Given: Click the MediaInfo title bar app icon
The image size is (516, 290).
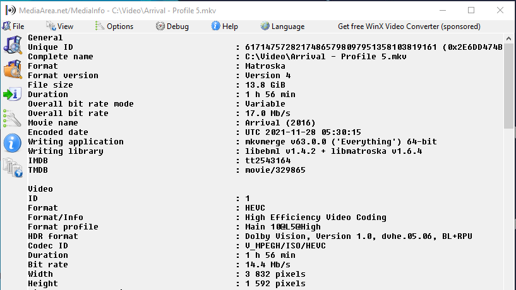Looking at the screenshot, I should click(x=10, y=11).
